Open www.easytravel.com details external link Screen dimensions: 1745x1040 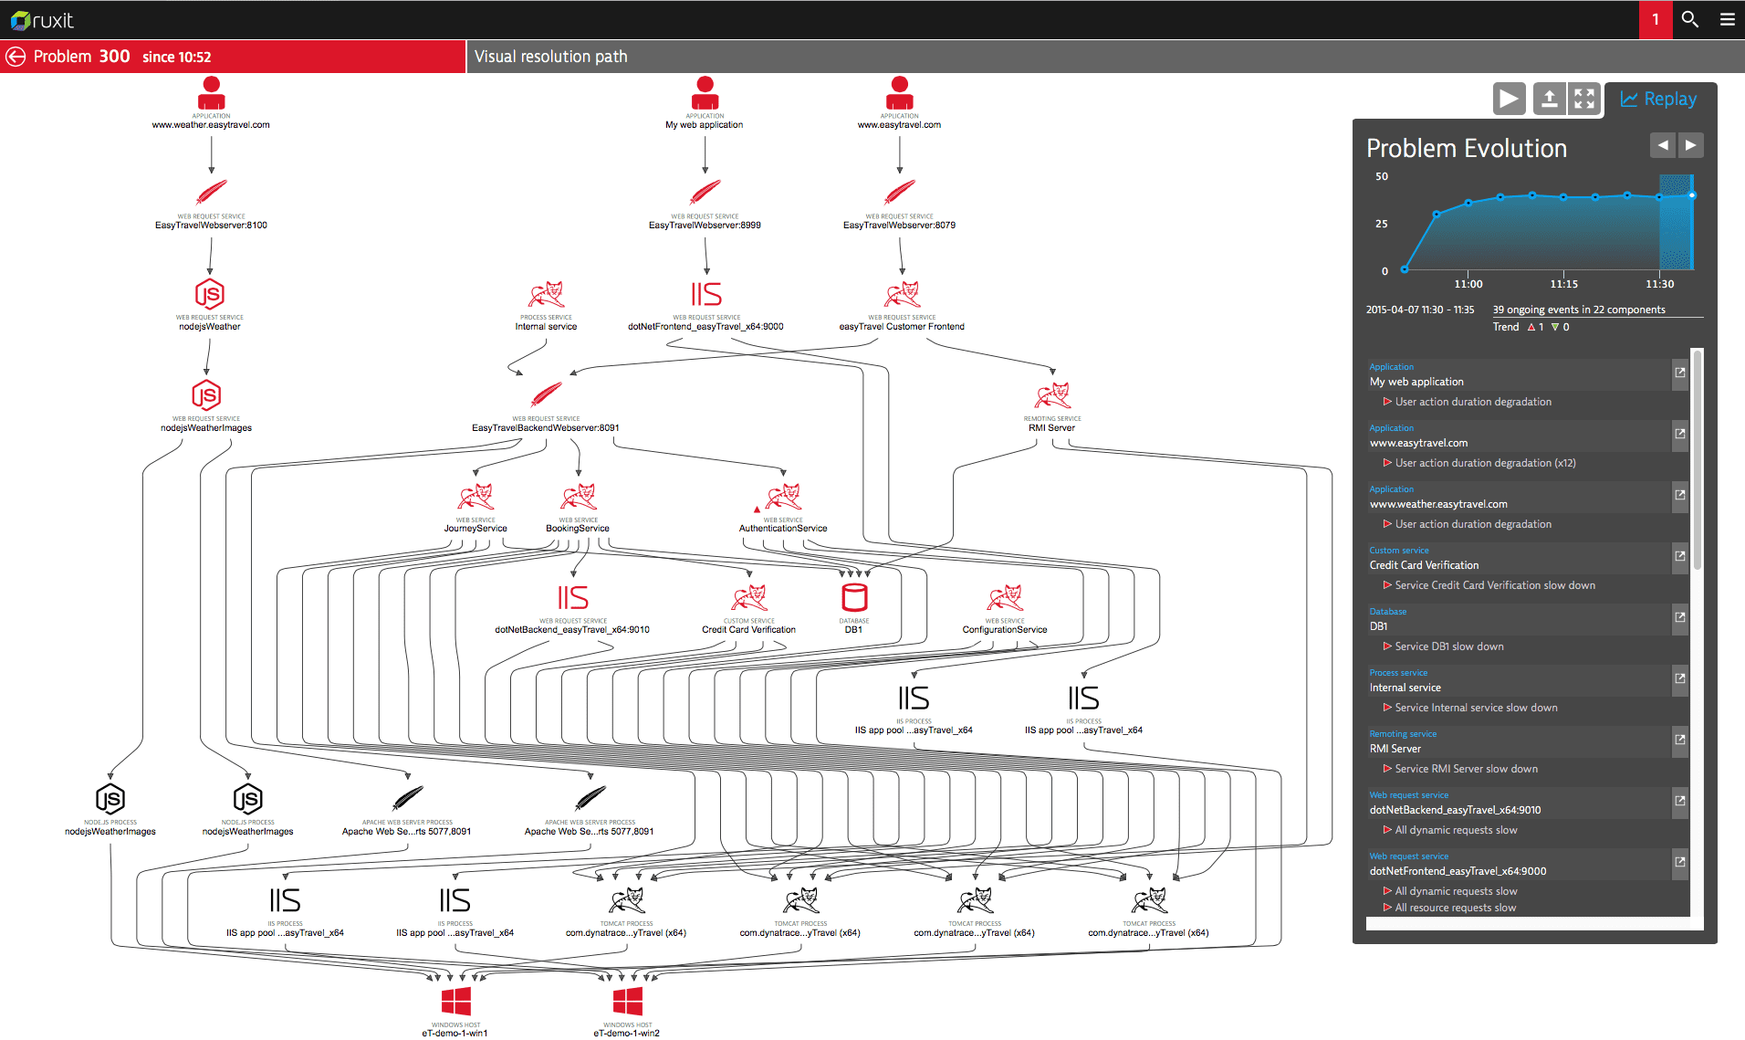point(1679,434)
